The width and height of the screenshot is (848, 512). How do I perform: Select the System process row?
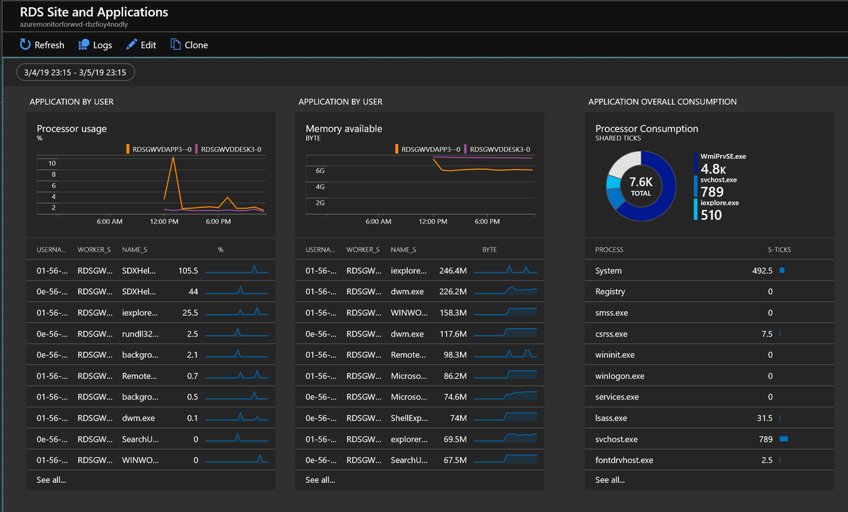(x=709, y=271)
